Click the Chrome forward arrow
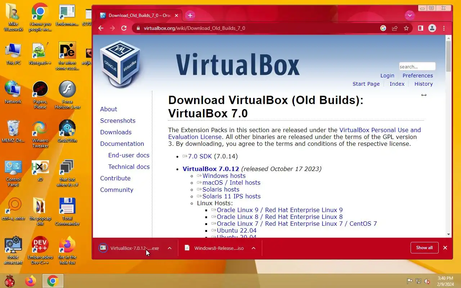The width and height of the screenshot is (461, 288). pyautogui.click(x=112, y=28)
